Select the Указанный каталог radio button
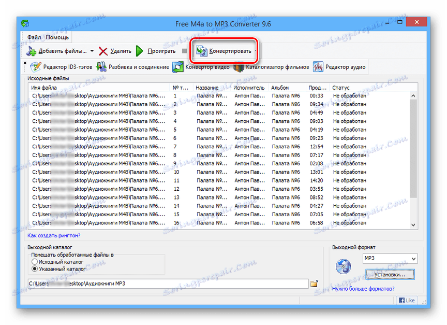 pyautogui.click(x=35, y=269)
